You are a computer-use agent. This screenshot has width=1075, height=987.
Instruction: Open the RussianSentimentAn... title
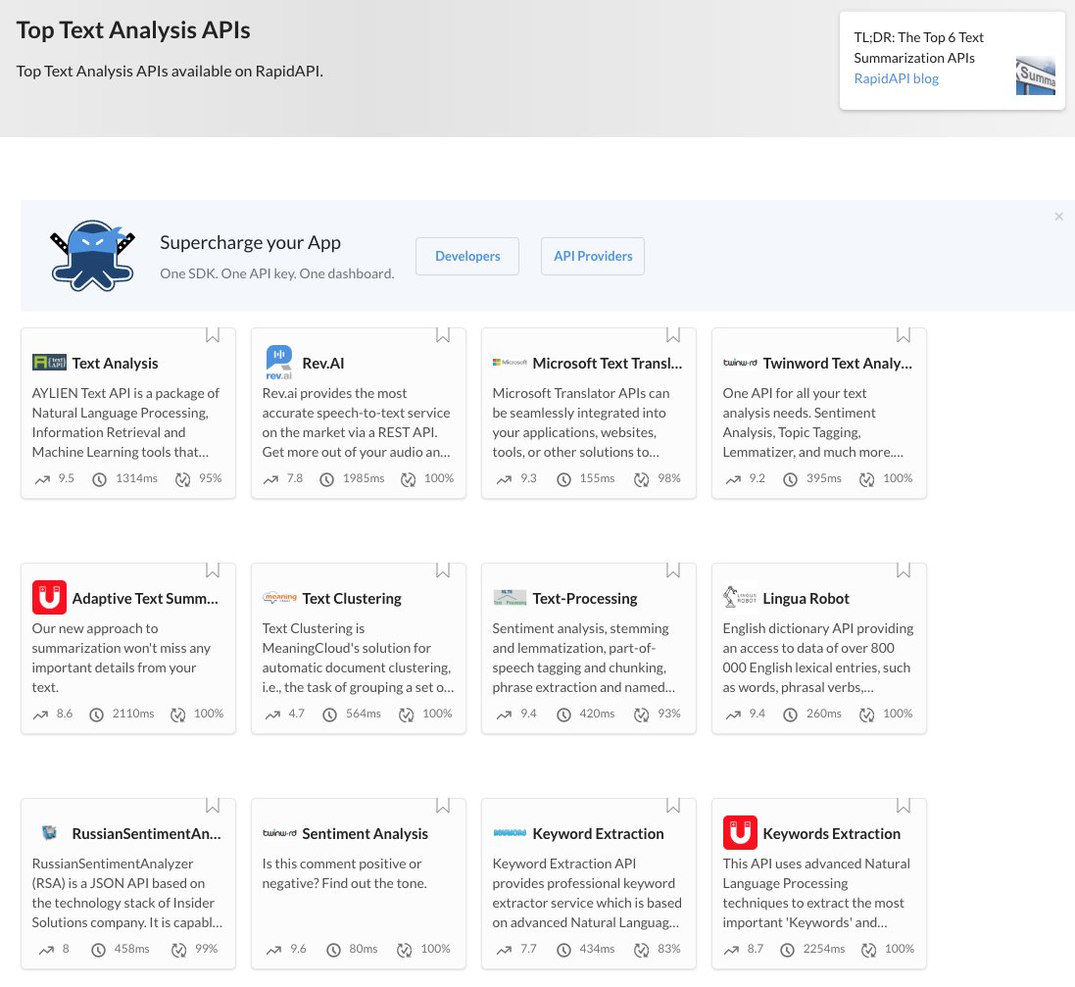tap(147, 833)
